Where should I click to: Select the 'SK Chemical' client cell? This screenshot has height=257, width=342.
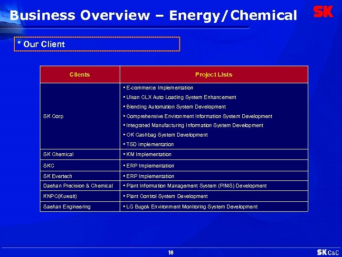(80, 155)
